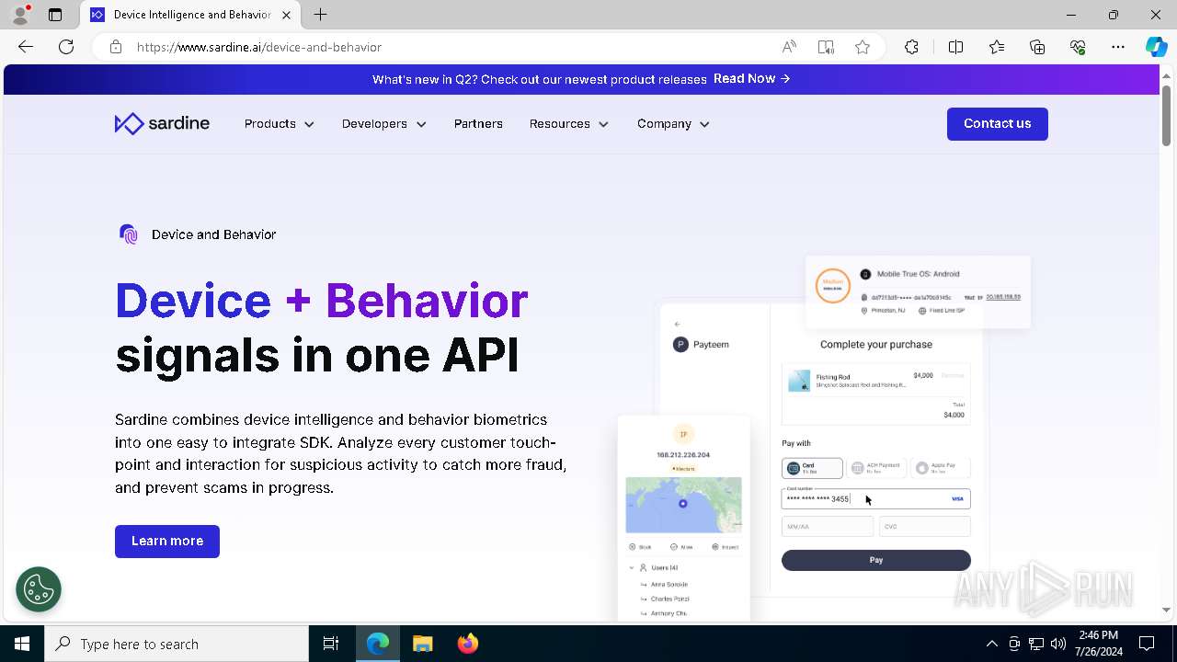Click the card number field in mockup
The width and height of the screenshot is (1177, 662).
876,498
